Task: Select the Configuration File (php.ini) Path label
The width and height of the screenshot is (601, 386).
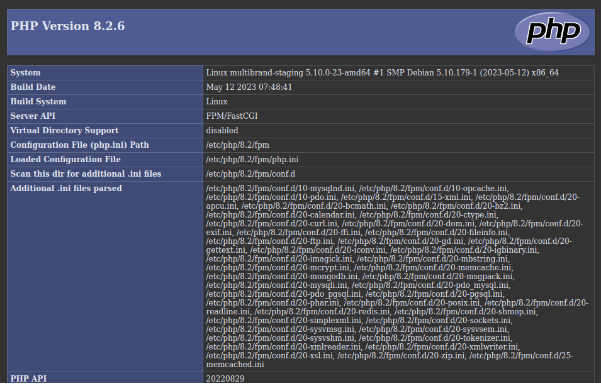Action: point(80,145)
